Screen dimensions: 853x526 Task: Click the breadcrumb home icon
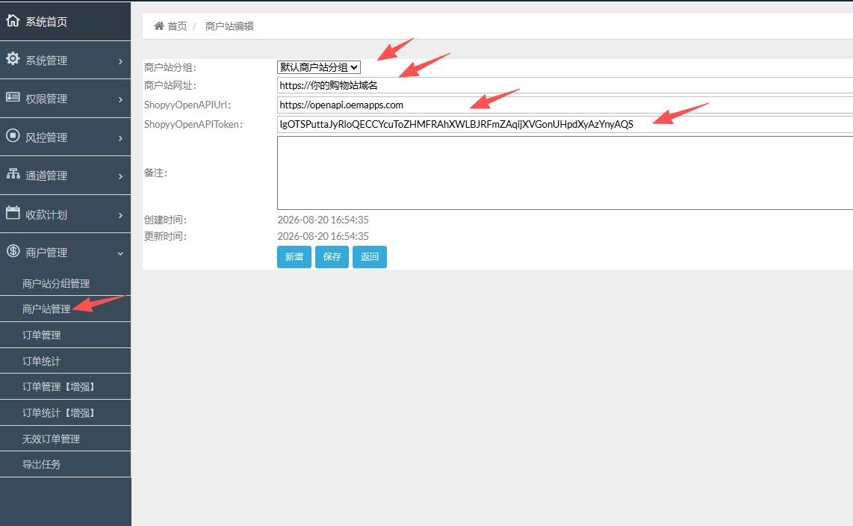[x=159, y=25]
